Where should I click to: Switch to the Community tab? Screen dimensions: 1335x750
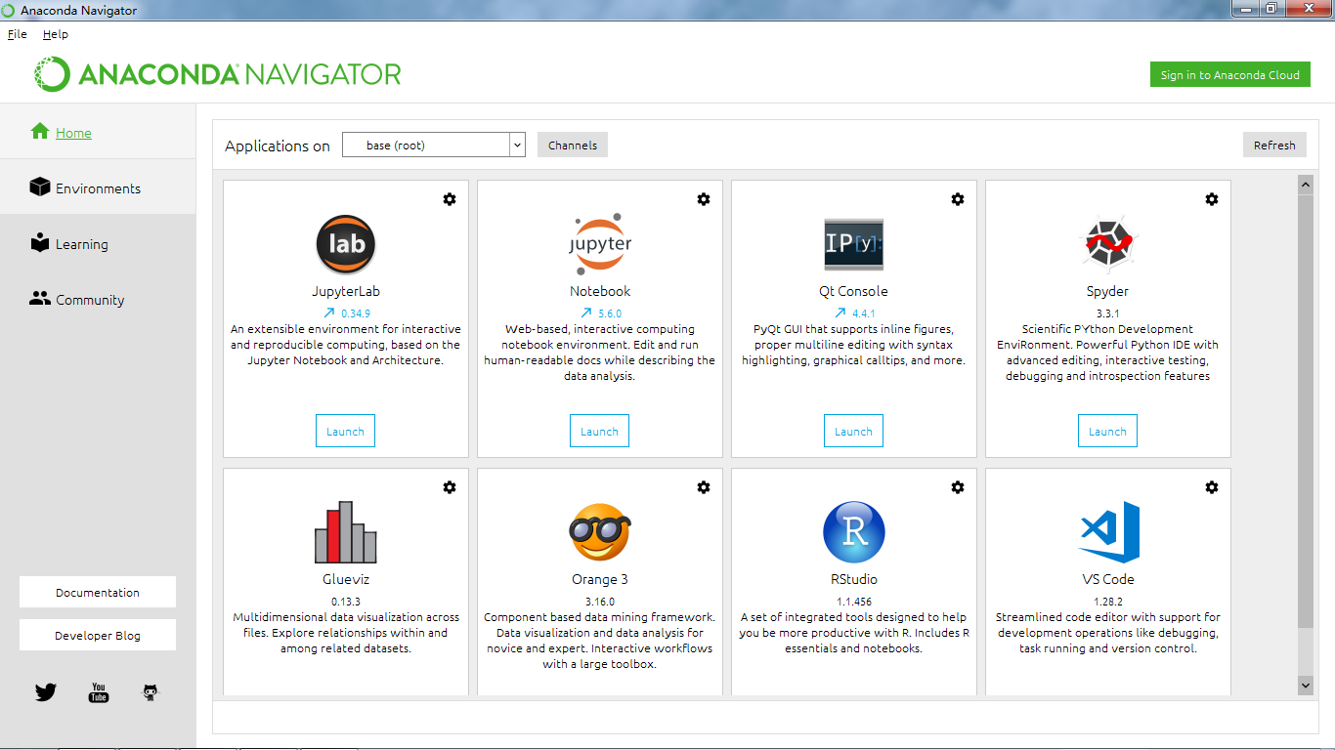point(98,299)
